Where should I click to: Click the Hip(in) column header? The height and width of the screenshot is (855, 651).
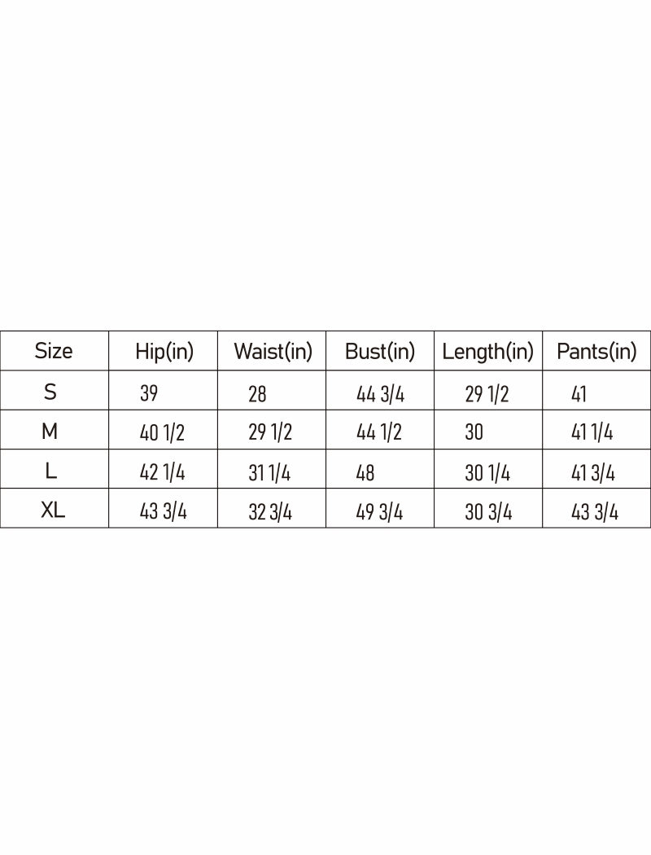(x=164, y=352)
